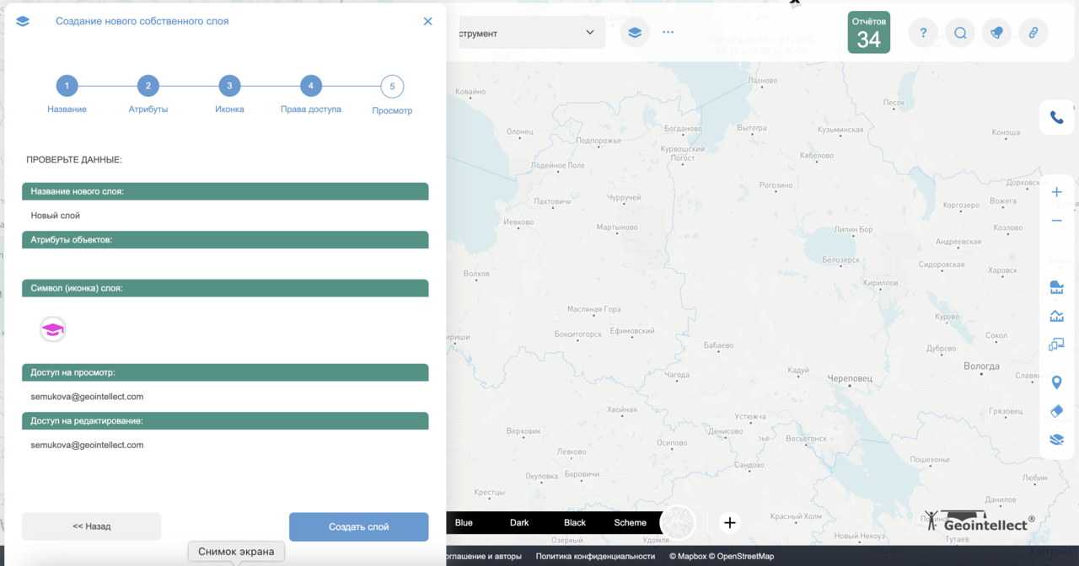Open the help question mark icon

point(922,32)
